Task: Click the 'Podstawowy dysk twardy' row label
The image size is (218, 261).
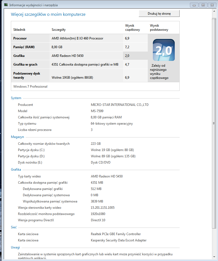Action: point(26,75)
